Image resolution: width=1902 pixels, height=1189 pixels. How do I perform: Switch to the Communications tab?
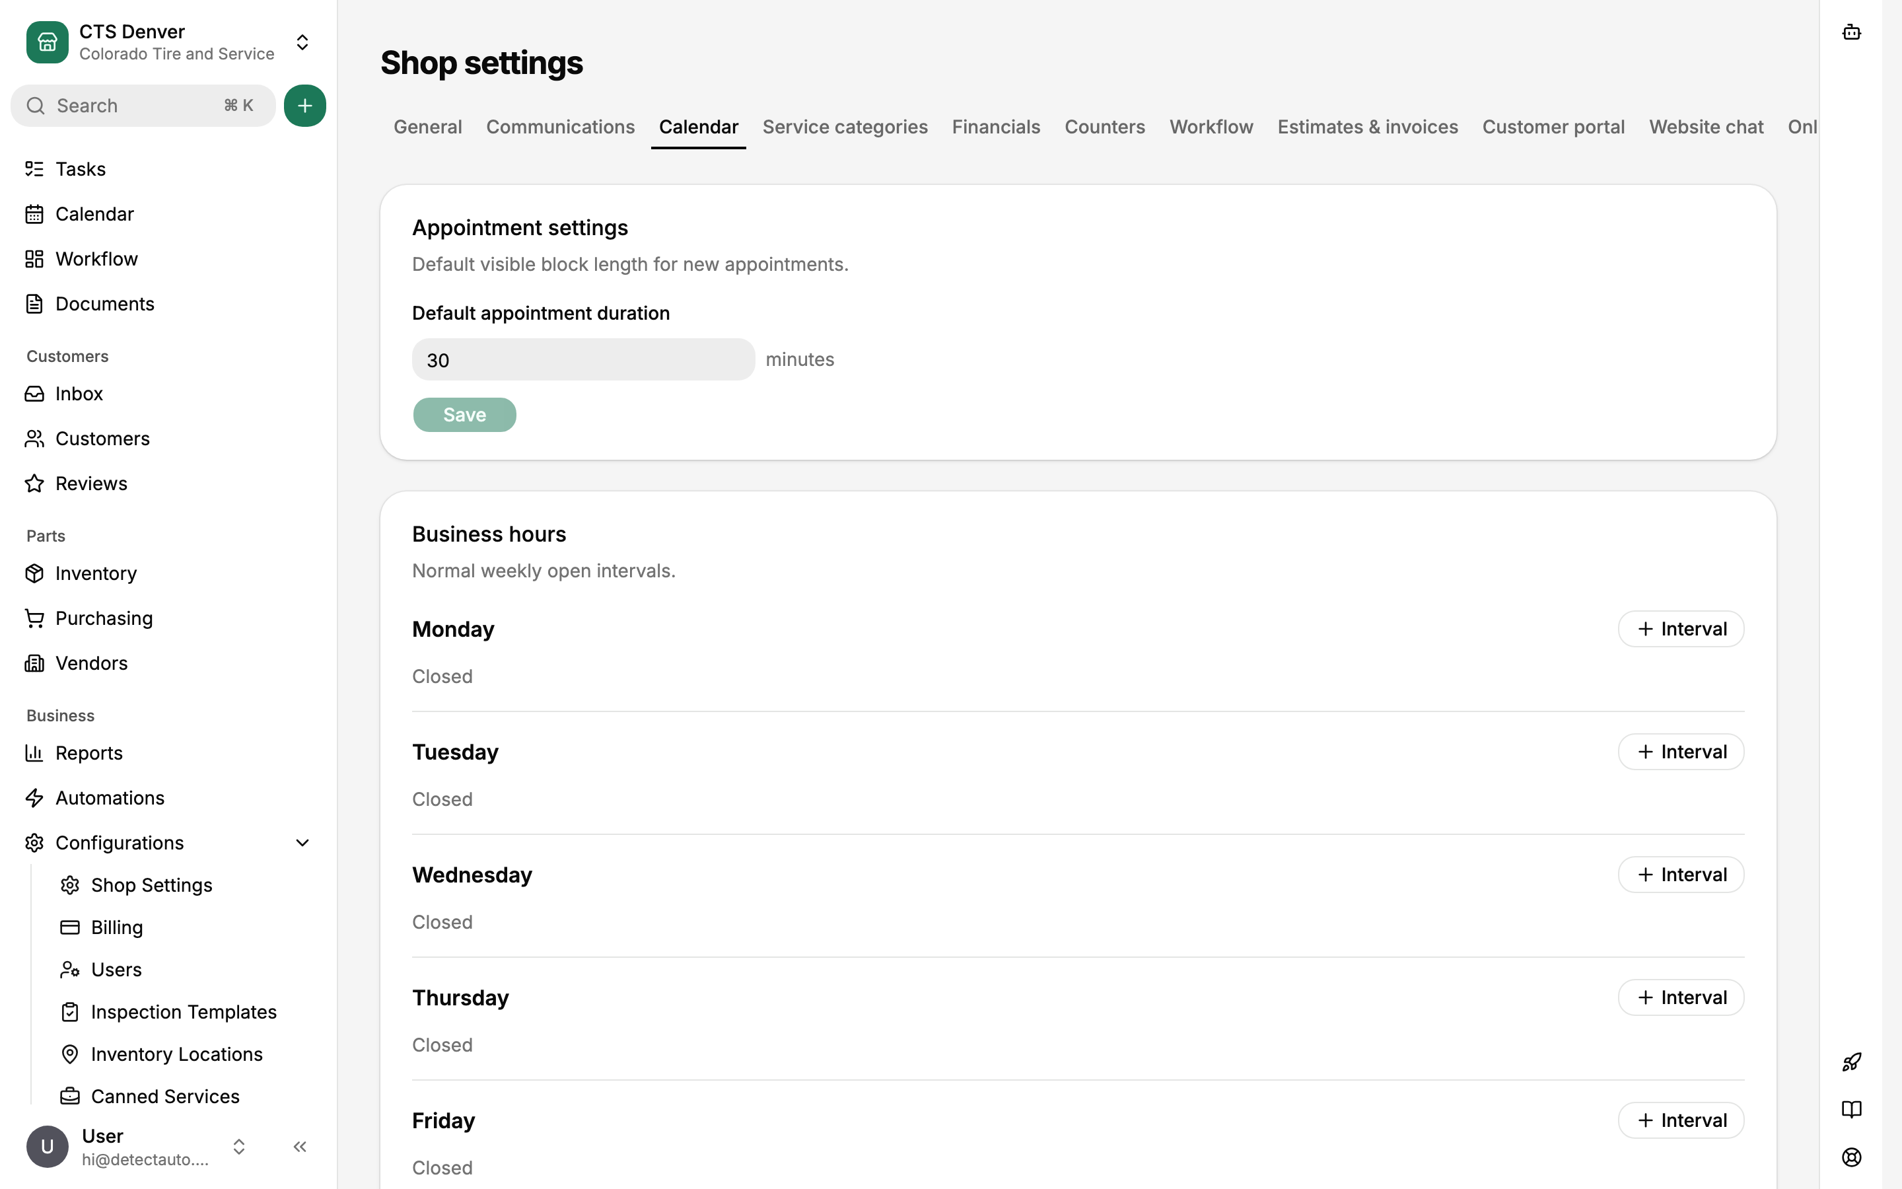coord(561,127)
